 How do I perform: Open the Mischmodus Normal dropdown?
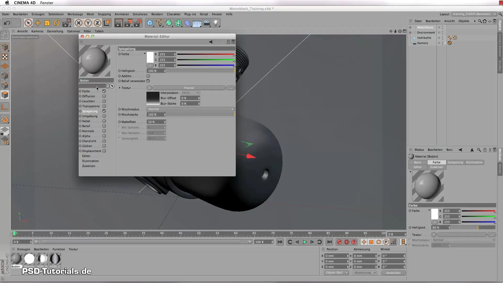190,109
